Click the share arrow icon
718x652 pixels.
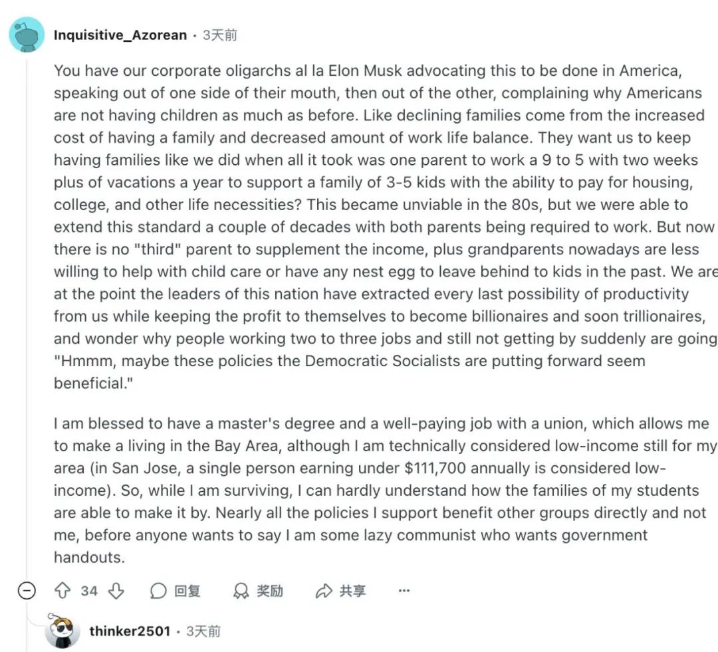coord(324,591)
